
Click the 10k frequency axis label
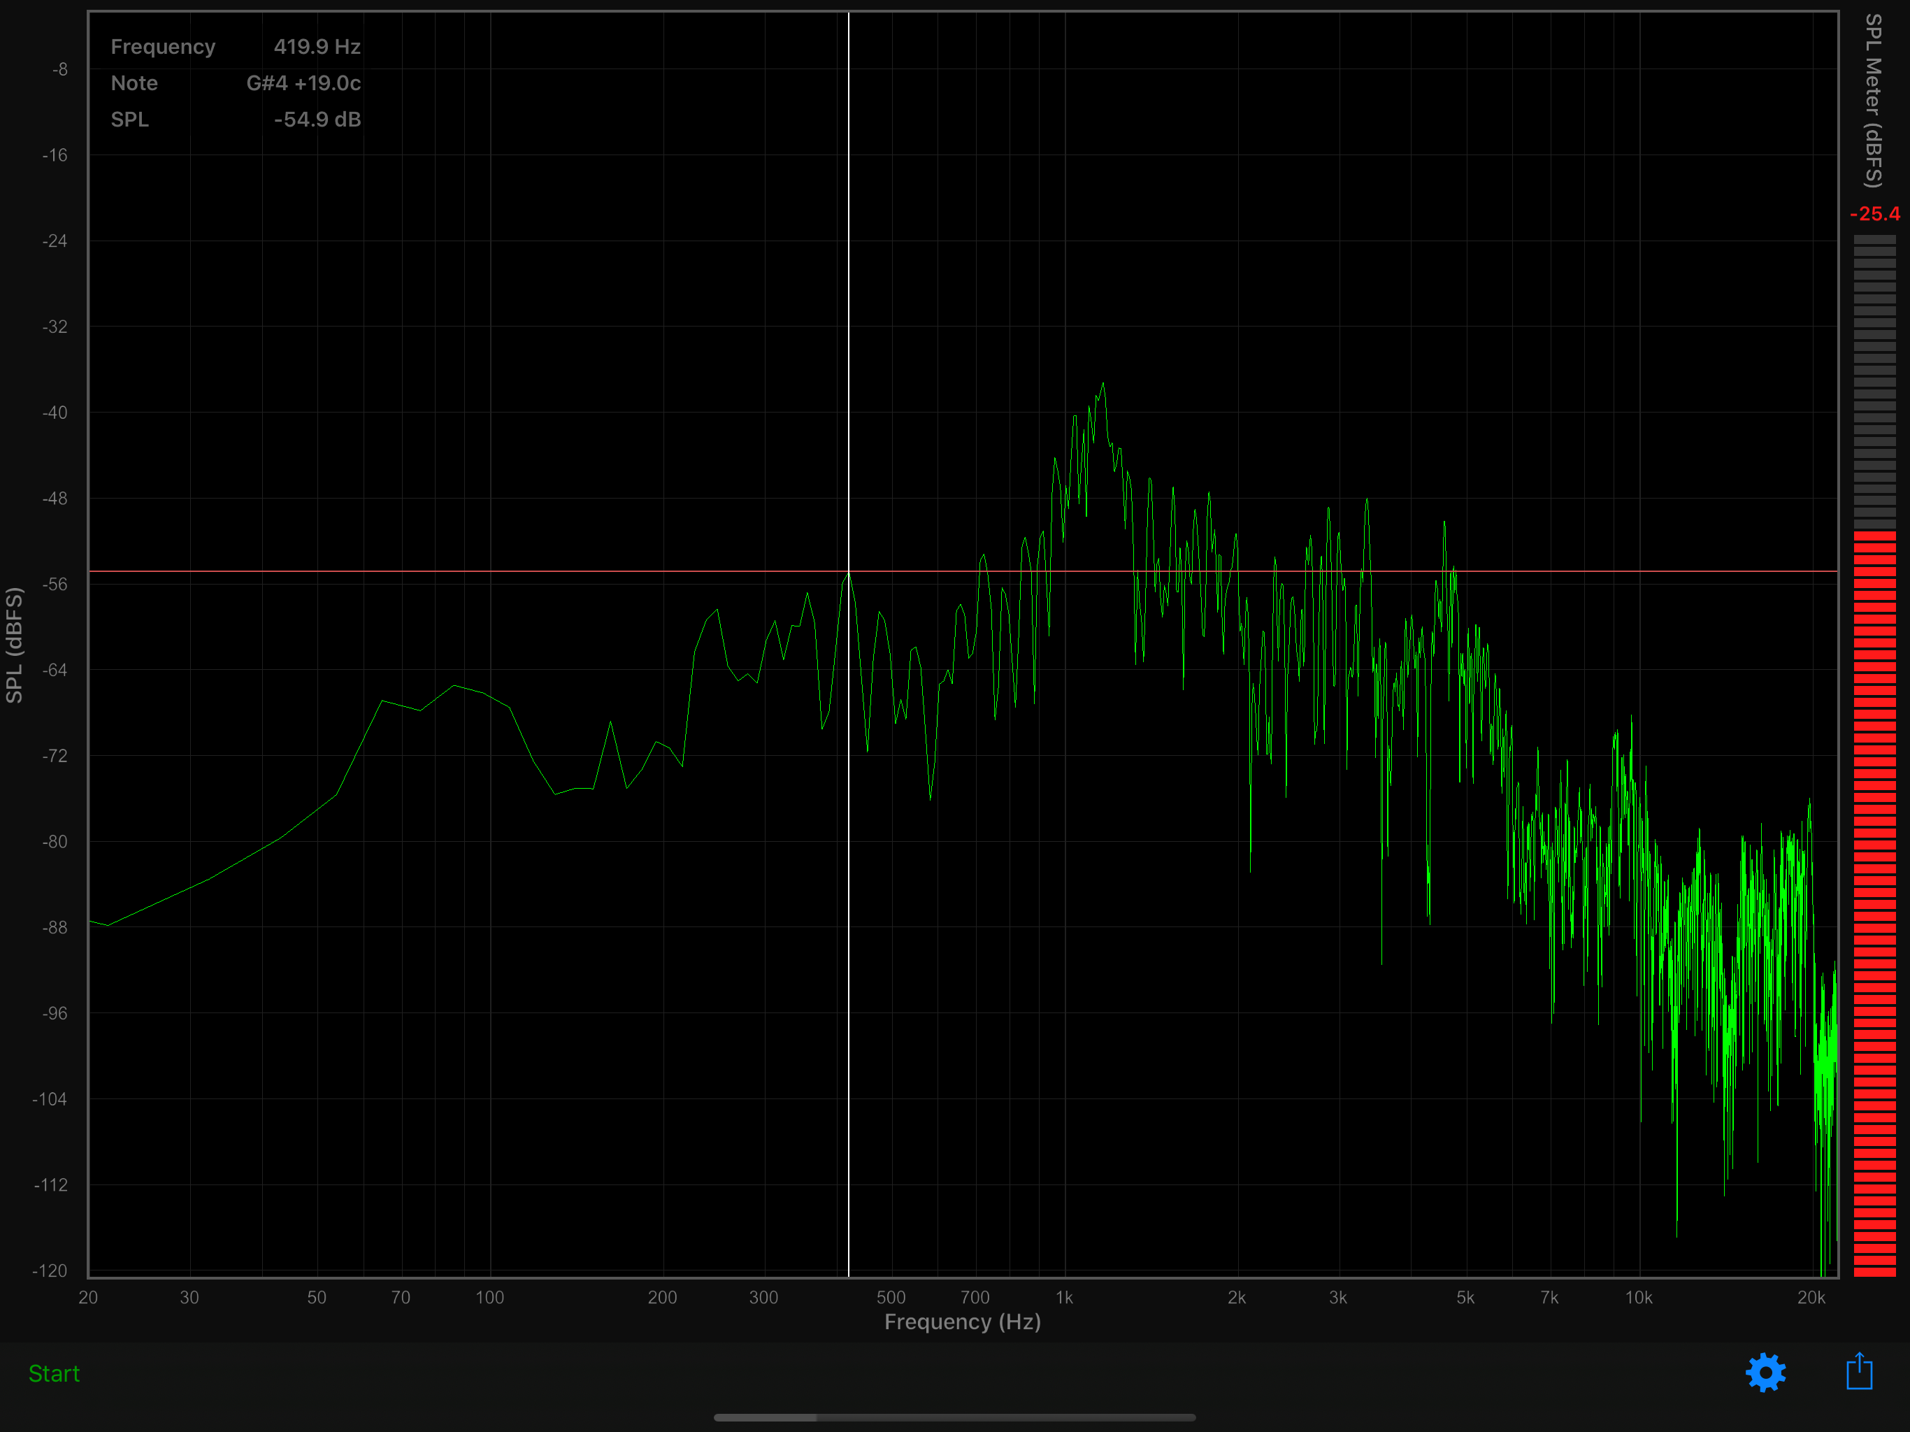(x=1638, y=1297)
